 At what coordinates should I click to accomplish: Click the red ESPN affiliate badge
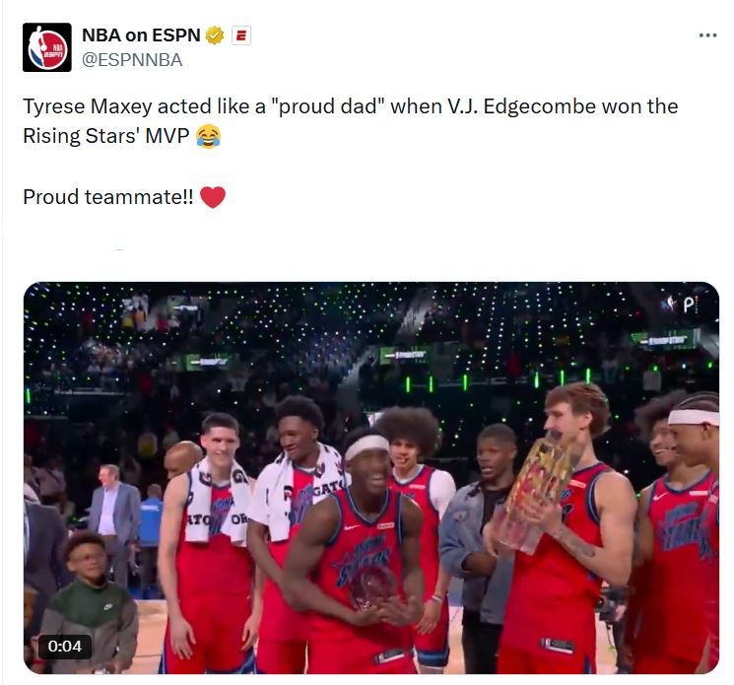pos(241,35)
